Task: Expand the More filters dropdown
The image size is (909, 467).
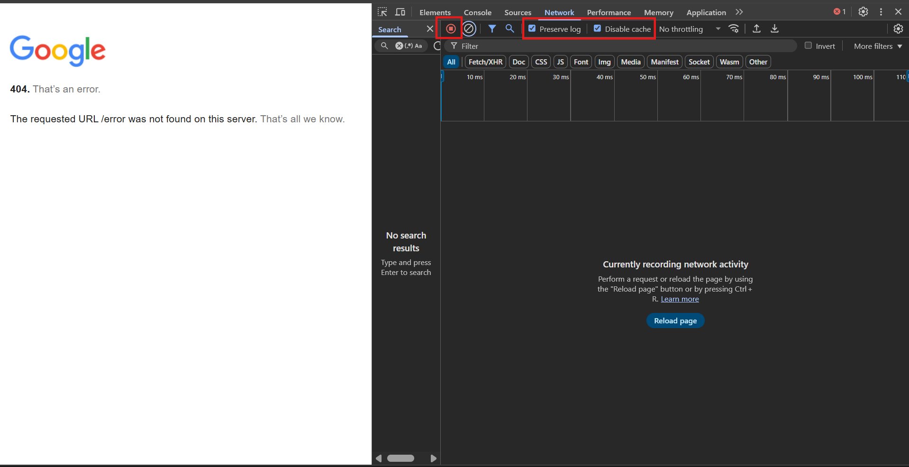Action: pos(877,46)
